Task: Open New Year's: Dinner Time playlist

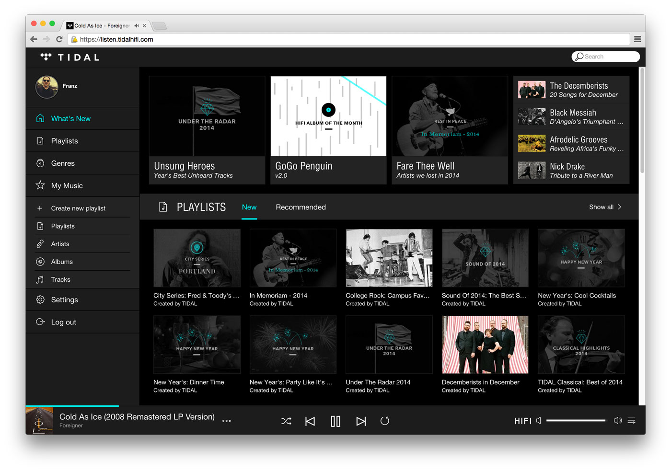Action: tap(197, 345)
